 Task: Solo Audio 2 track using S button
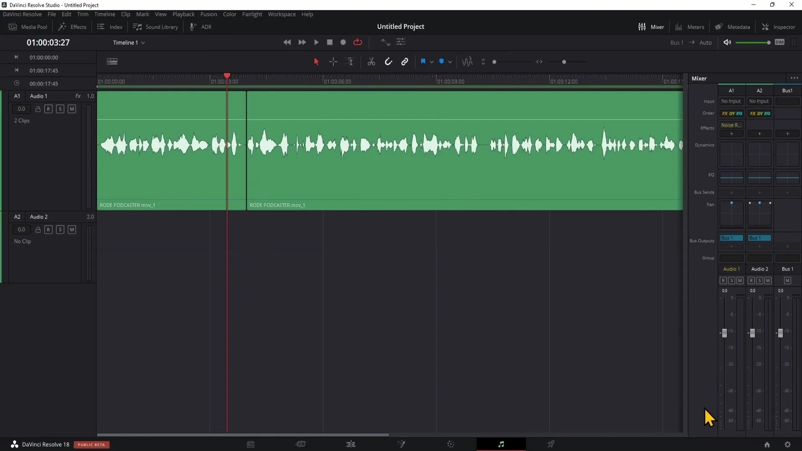point(60,230)
